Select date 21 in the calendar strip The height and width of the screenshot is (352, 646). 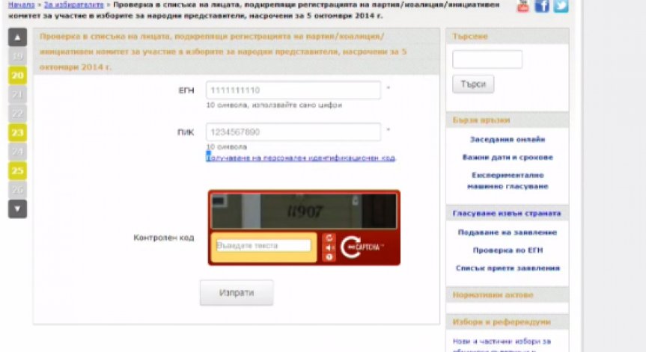click(x=17, y=94)
